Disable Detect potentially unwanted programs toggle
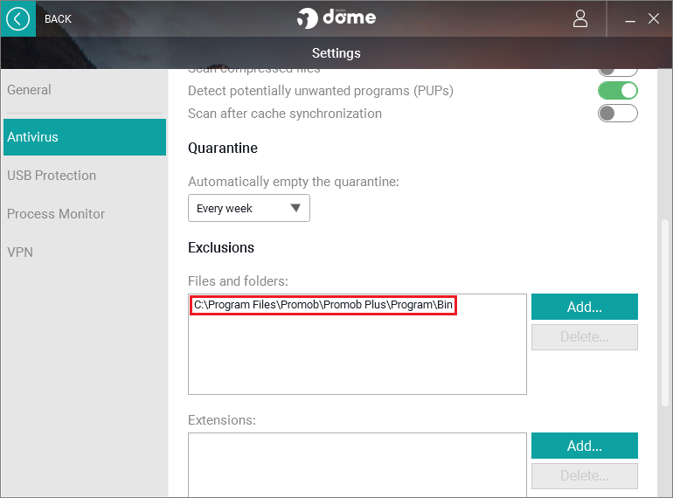Viewport: 673px width, 498px height. click(618, 91)
